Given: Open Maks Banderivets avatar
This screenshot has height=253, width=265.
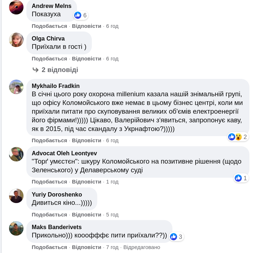Looking at the screenshot, I should click(16, 228).
